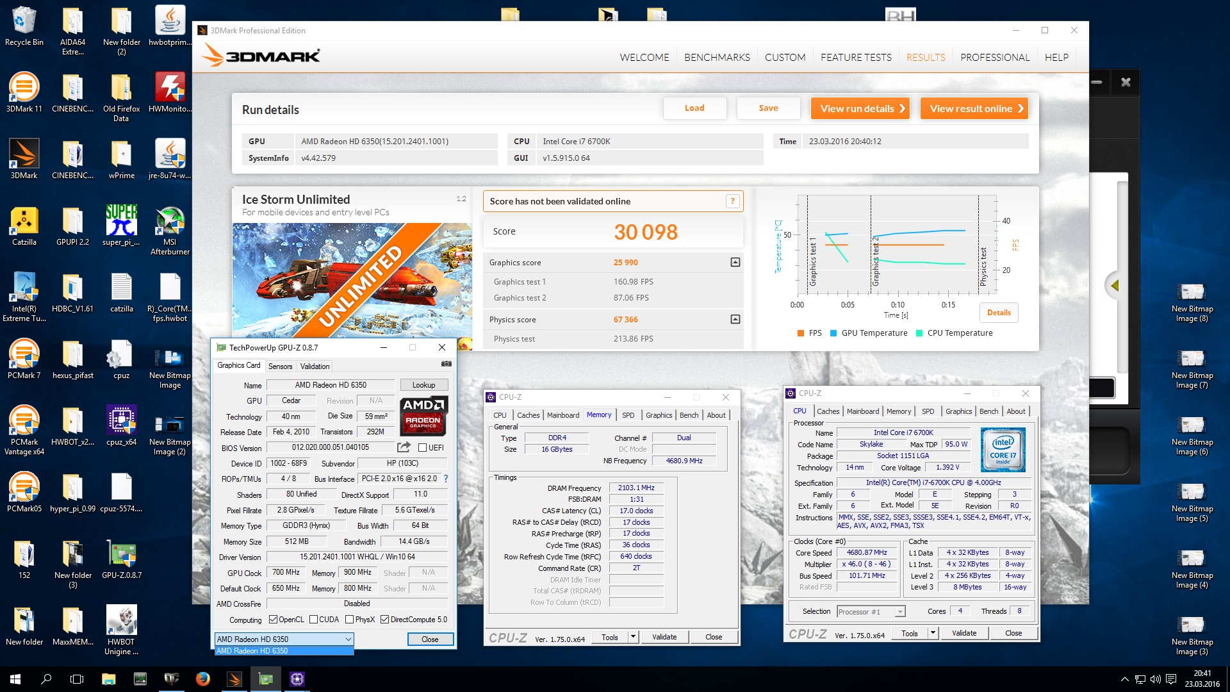Viewport: 1230px width, 692px height.
Task: Open the Task View taskbar button
Action: click(x=77, y=679)
